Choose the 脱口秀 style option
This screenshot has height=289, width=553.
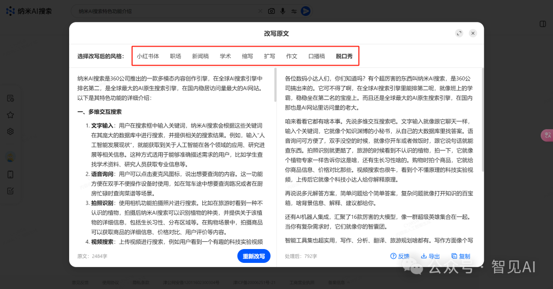(344, 56)
